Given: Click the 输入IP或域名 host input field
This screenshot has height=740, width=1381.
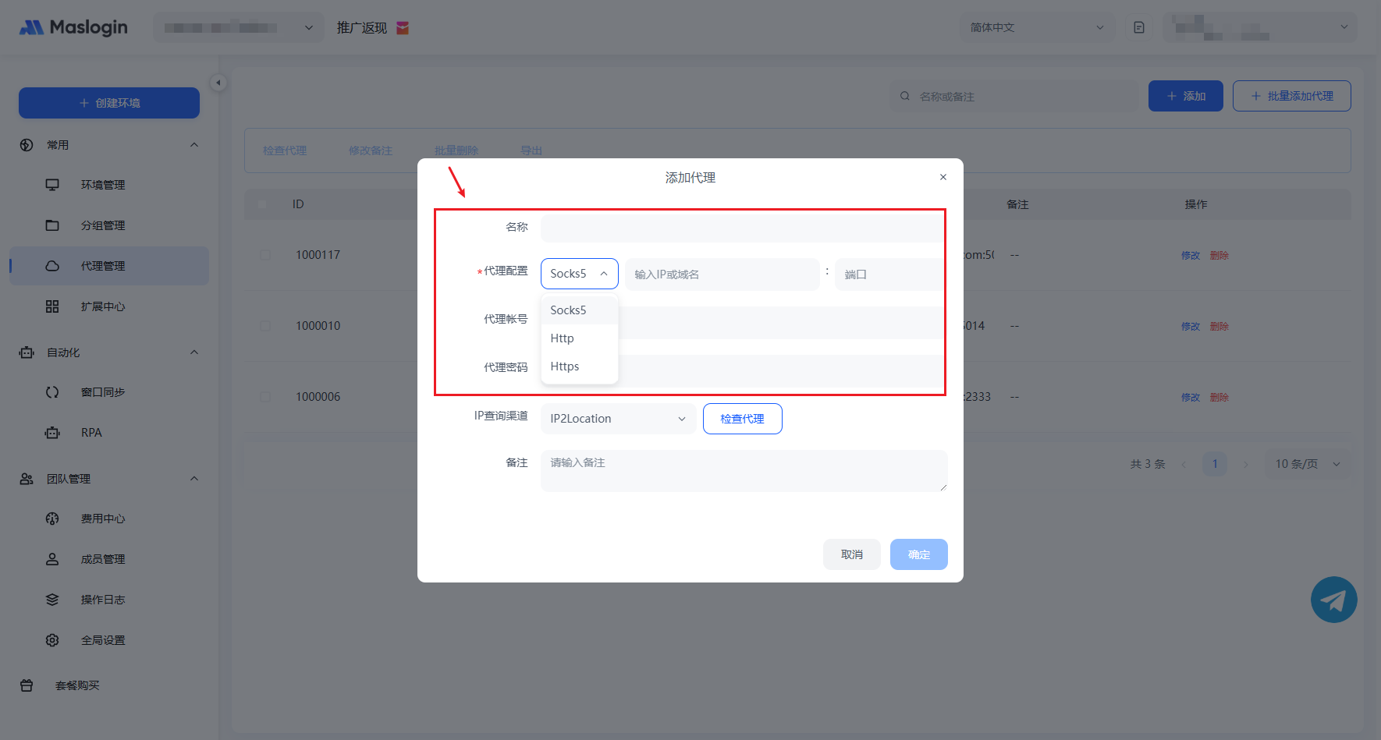Looking at the screenshot, I should point(722,274).
